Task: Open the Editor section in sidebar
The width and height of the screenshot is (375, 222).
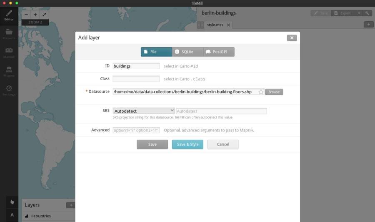Action: point(9,16)
